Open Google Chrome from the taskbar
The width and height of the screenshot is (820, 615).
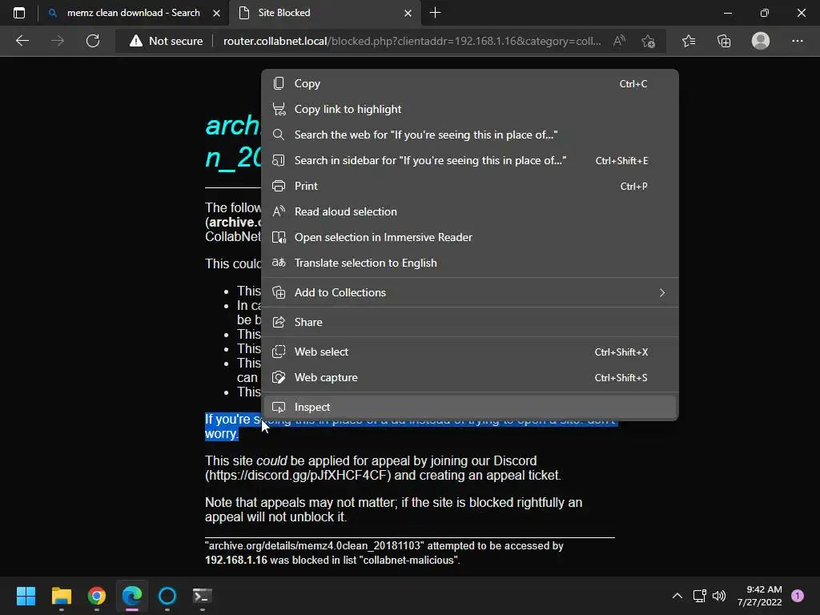coord(97,596)
